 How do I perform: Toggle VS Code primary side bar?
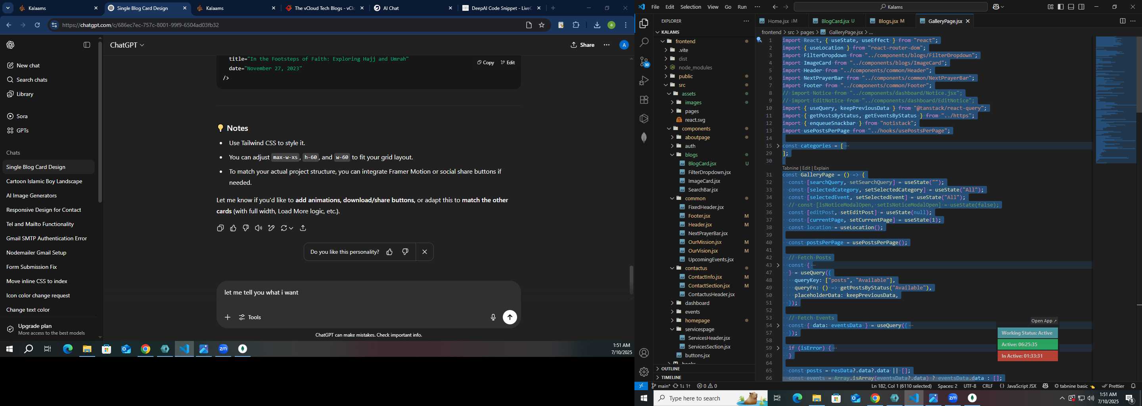[x=1060, y=7]
